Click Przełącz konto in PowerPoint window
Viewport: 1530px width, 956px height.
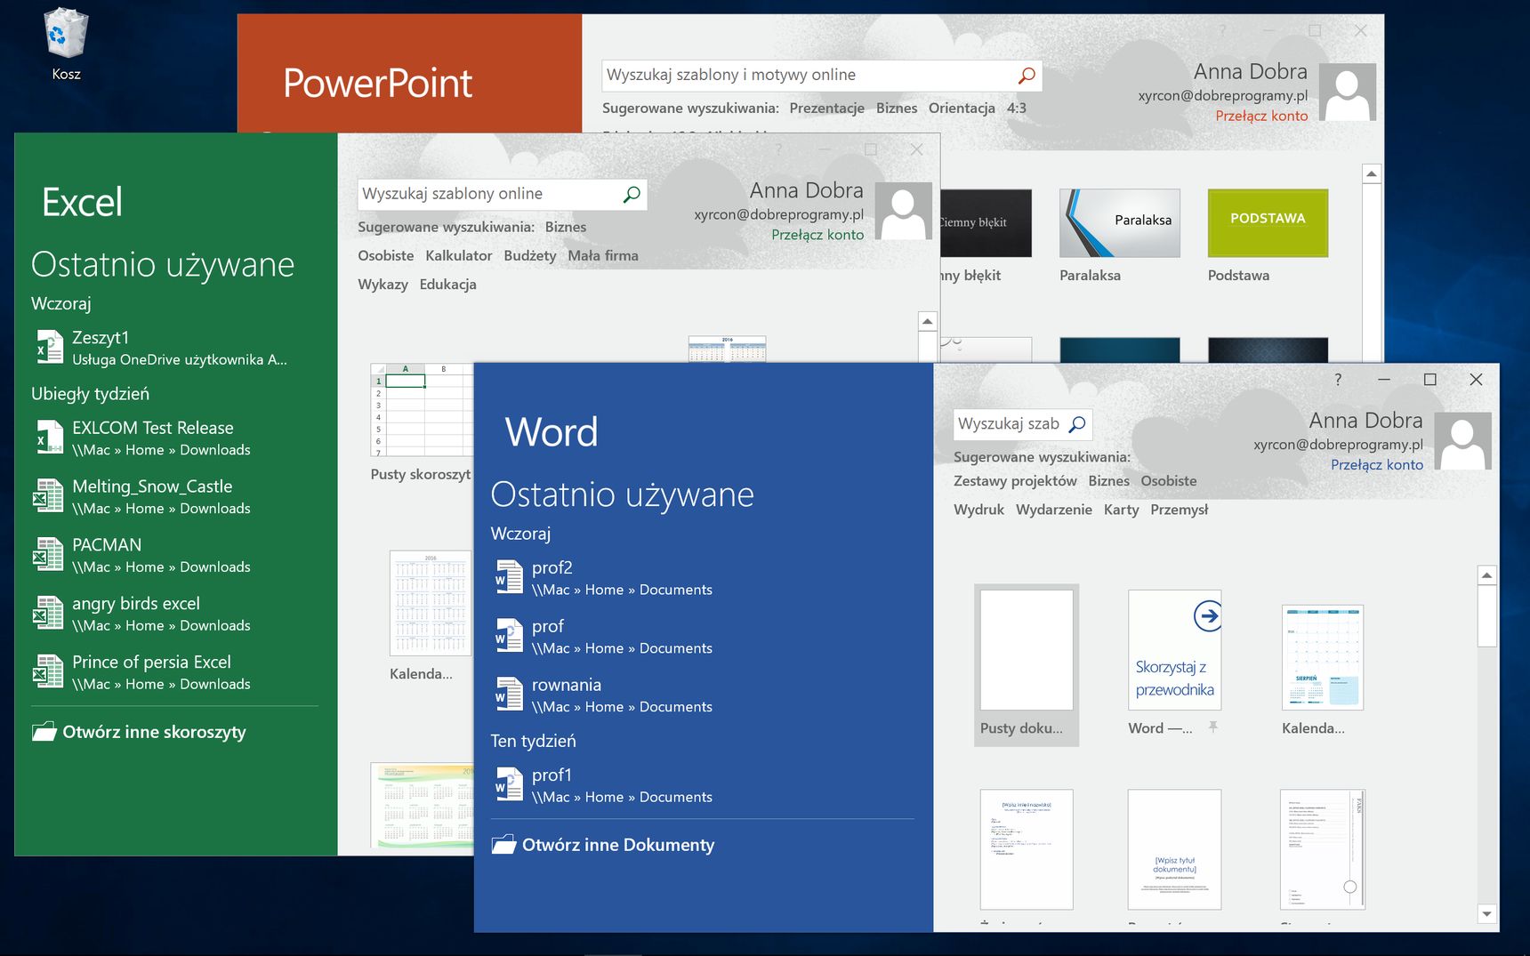[1261, 116]
